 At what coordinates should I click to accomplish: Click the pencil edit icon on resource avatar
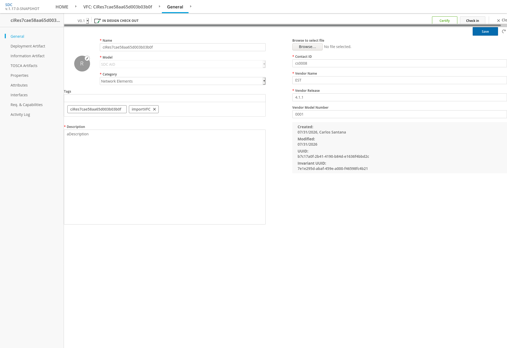click(x=87, y=58)
